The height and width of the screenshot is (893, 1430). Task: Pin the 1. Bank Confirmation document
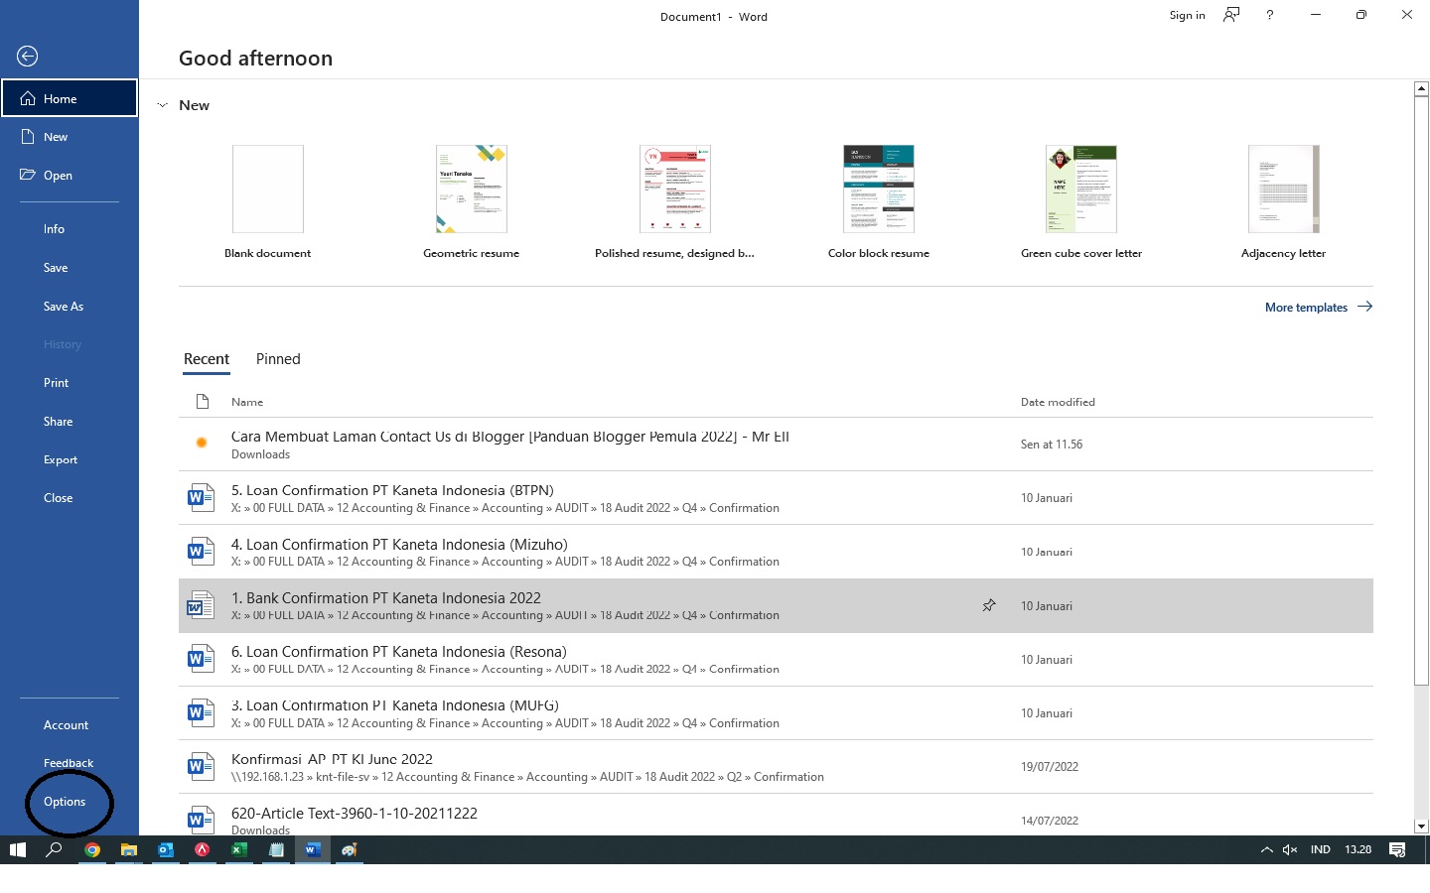point(989,605)
